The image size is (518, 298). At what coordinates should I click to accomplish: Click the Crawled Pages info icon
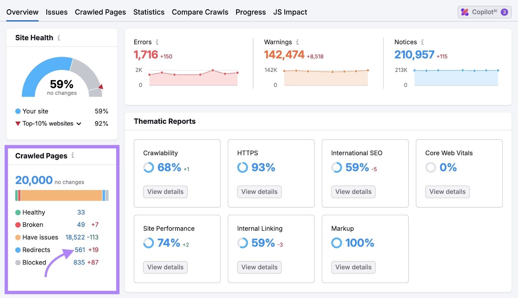(x=73, y=156)
